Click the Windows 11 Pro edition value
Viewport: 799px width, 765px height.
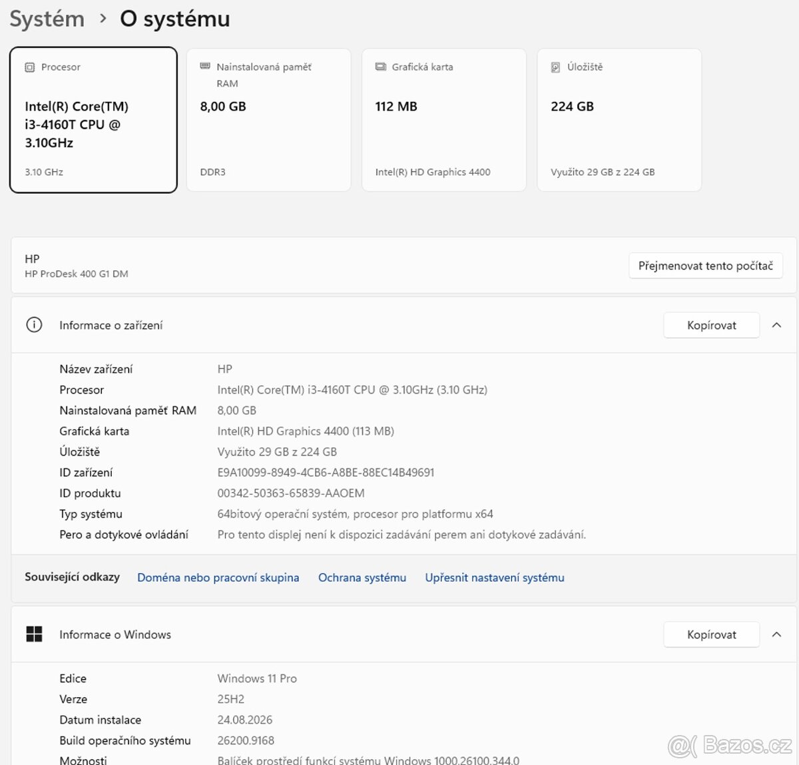pos(257,678)
